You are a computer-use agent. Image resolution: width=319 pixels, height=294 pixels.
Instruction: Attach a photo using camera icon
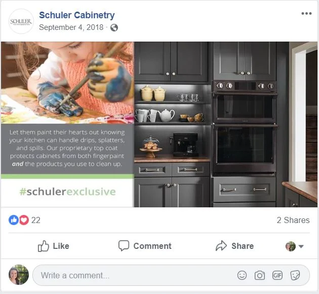260,275
